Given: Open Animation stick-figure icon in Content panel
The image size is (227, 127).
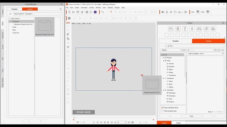Looking at the screenshot, I should point(192,29).
